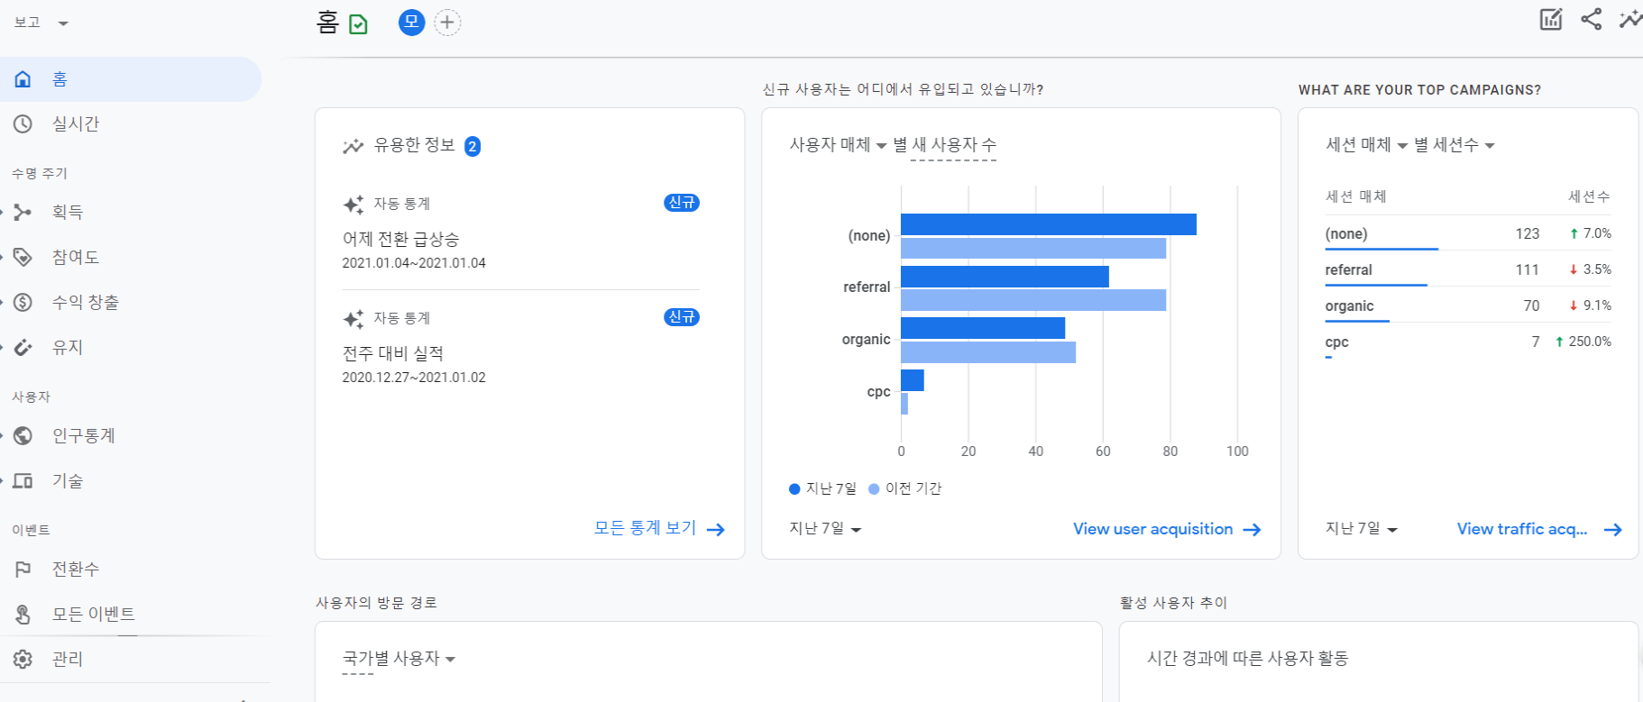The height and width of the screenshot is (702, 1643).
Task: Click the badge numbered 2 beside 유용한 정보
Action: point(473,146)
